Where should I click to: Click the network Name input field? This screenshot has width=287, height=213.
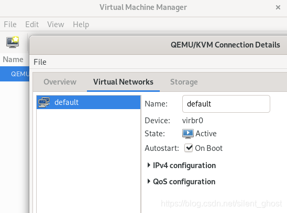click(226, 104)
